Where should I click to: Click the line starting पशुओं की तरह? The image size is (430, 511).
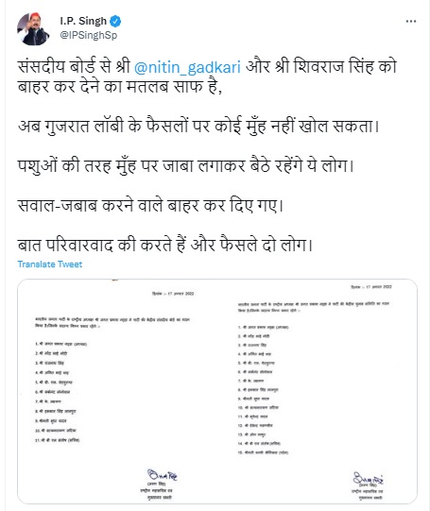pyautogui.click(x=185, y=165)
